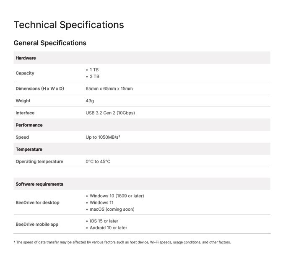283x256 pixels.
Task: Click the Up to 1050MB/s speed value
Action: [x=103, y=137]
